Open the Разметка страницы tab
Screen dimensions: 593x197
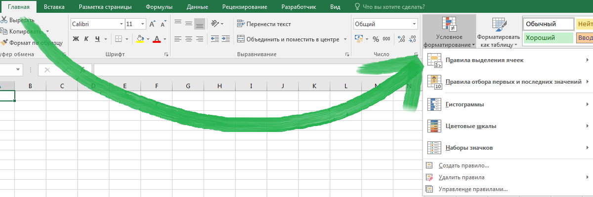[x=105, y=7]
